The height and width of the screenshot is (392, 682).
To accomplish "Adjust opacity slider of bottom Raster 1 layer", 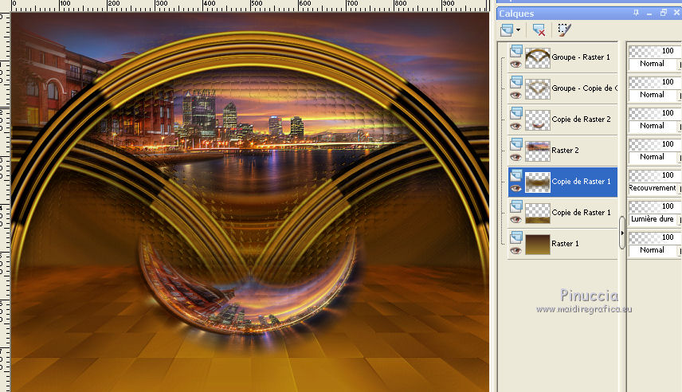I will (x=654, y=237).
